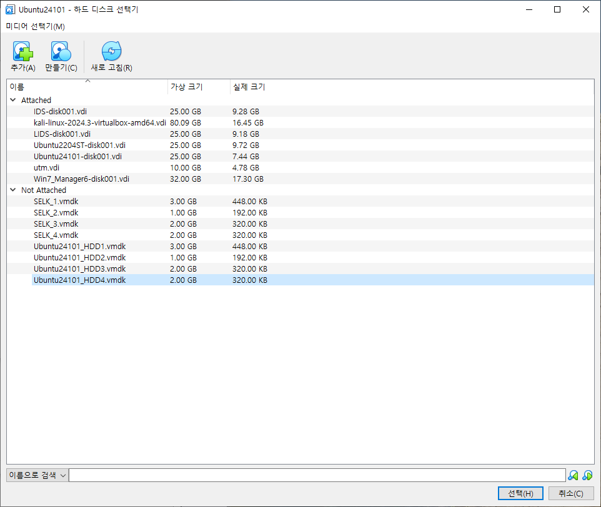Viewport: 601px width, 507px height.
Task: Click the VirtualBox title bar app icon
Action: (x=10, y=9)
